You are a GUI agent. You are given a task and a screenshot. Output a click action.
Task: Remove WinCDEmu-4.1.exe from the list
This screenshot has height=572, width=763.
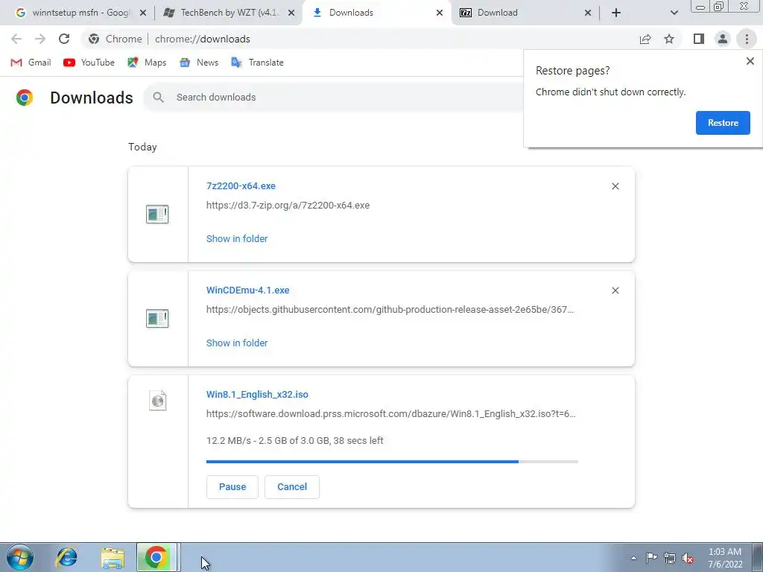click(615, 290)
